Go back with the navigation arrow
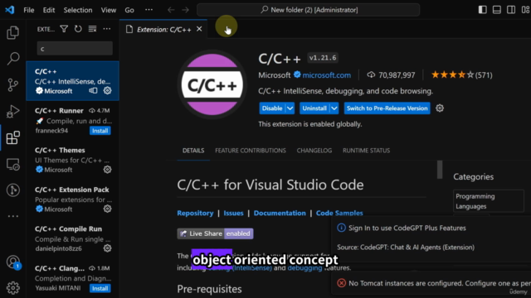The image size is (531, 298). pyautogui.click(x=171, y=10)
